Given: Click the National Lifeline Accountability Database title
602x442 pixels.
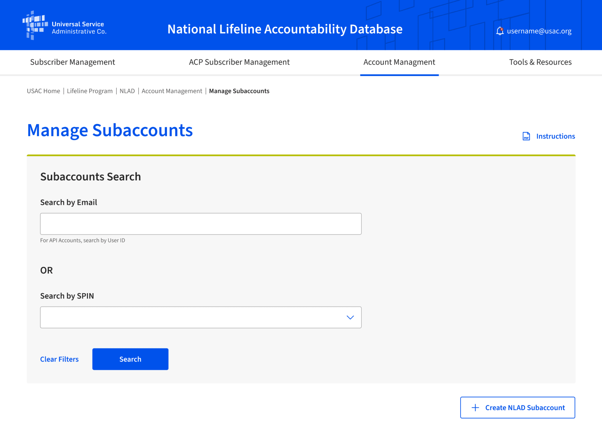Looking at the screenshot, I should (285, 29).
